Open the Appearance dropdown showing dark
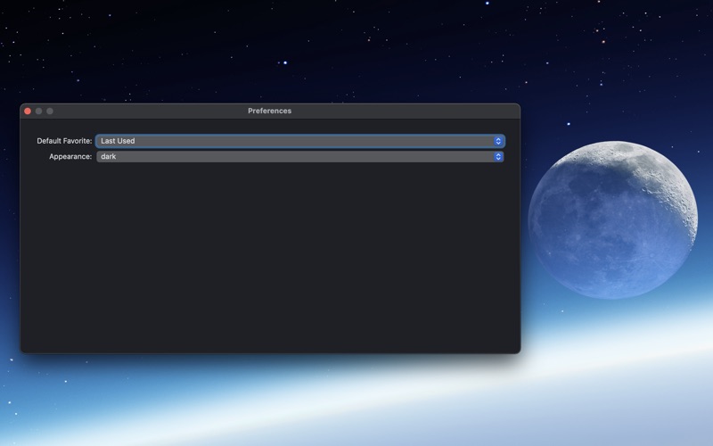Screen dimensions: 713x446 (x=300, y=157)
